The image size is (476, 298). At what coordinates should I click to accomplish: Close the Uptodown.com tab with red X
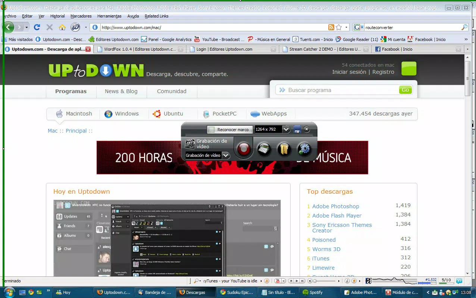[88, 49]
